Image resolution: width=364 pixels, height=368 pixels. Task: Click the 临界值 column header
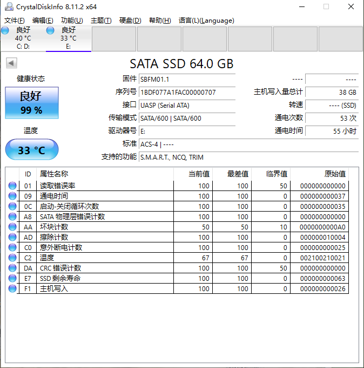click(271, 174)
